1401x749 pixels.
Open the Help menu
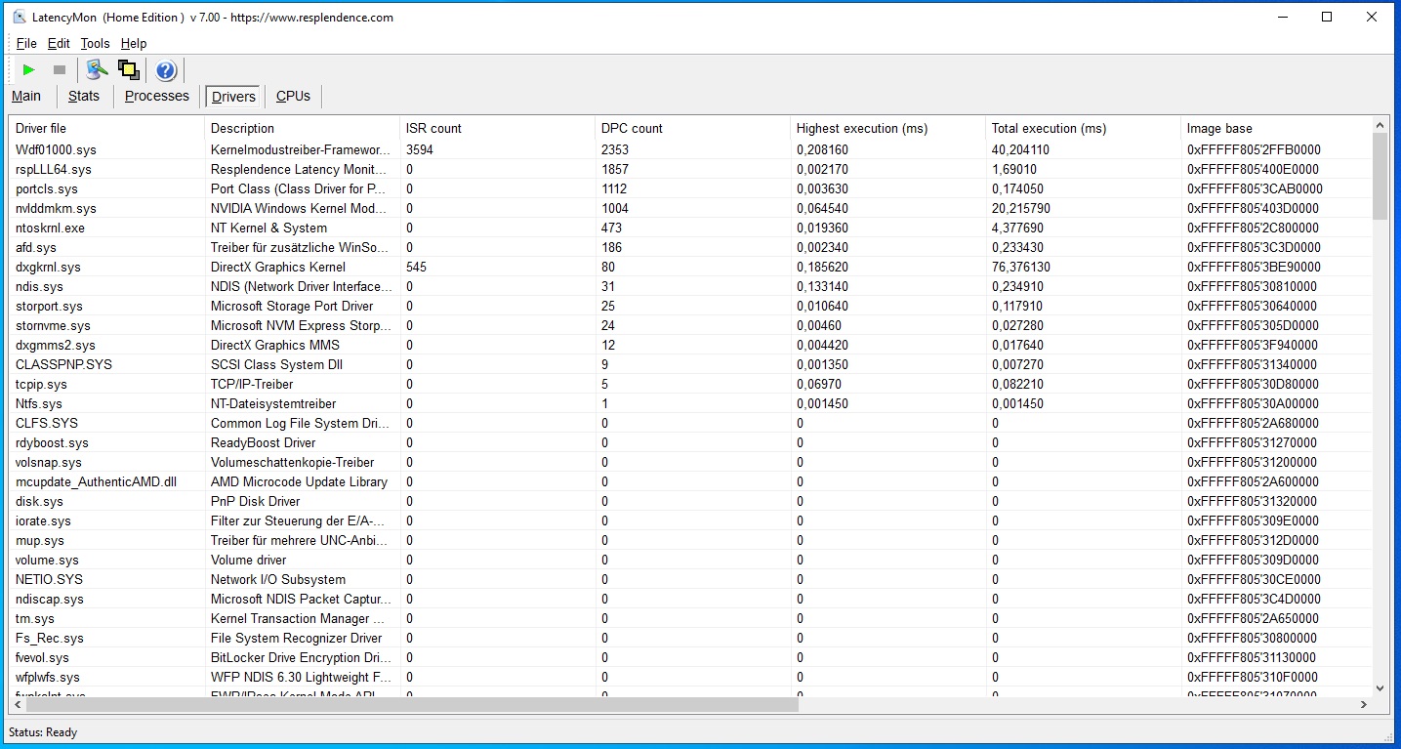coord(134,43)
